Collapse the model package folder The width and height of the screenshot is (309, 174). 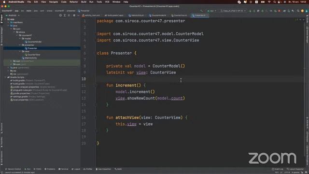pyautogui.click(x=20, y=39)
